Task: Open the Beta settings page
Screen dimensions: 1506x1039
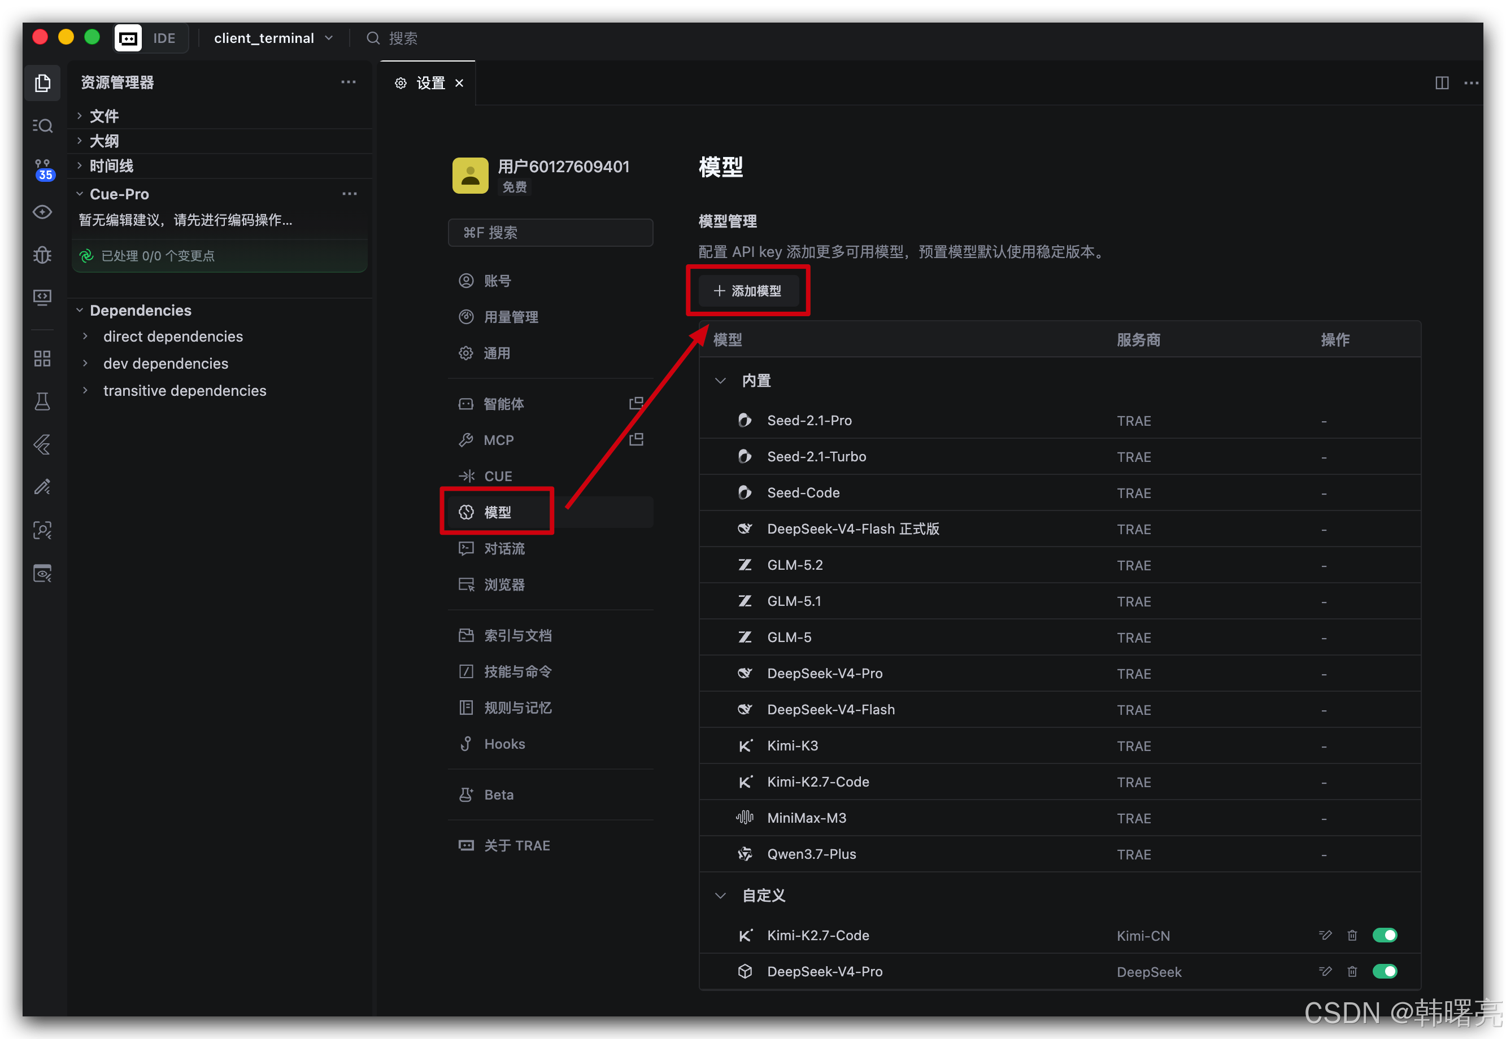Action: (x=550, y=794)
